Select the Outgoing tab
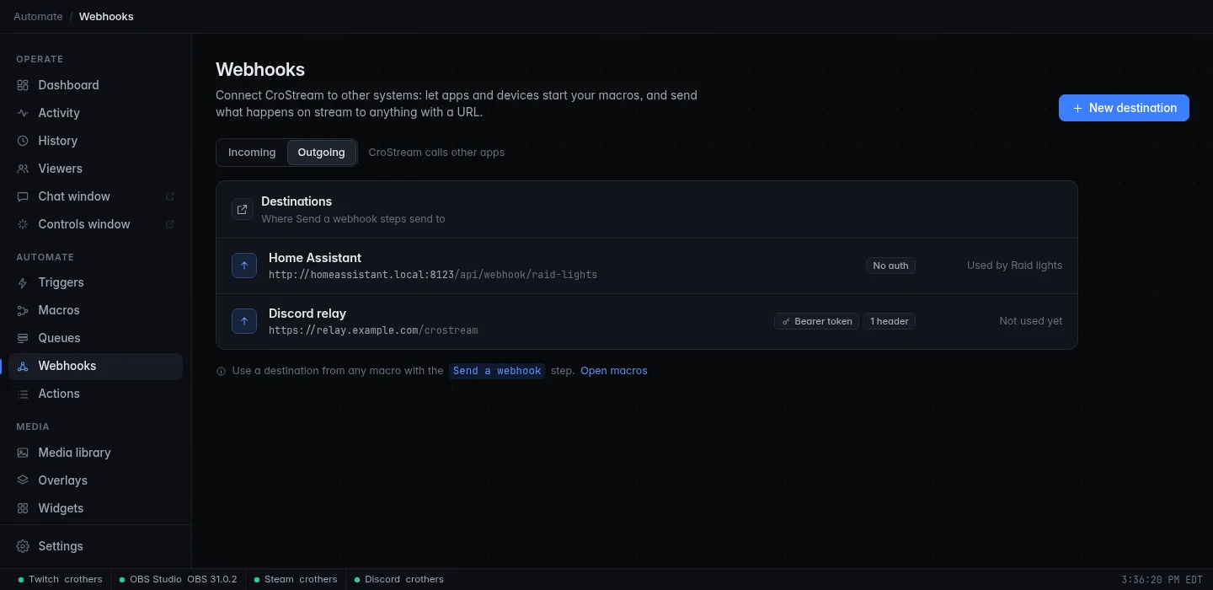1213x590 pixels. 321,153
